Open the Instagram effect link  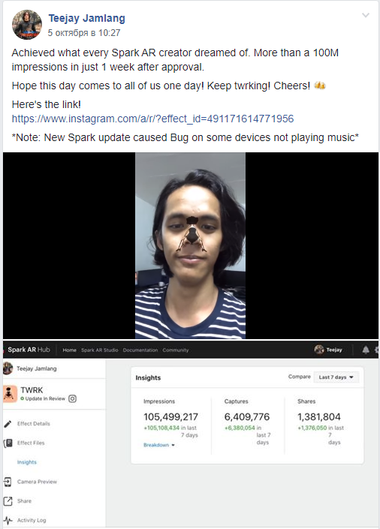[152, 119]
